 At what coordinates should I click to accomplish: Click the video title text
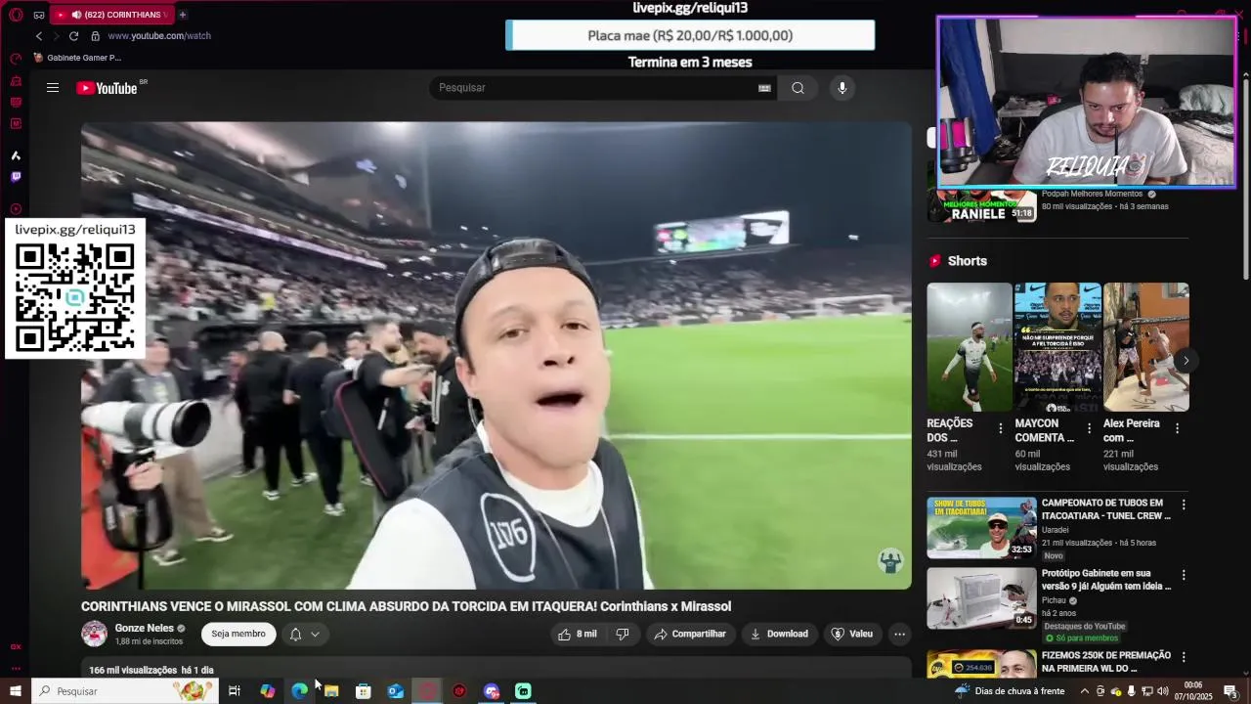pyautogui.click(x=406, y=607)
